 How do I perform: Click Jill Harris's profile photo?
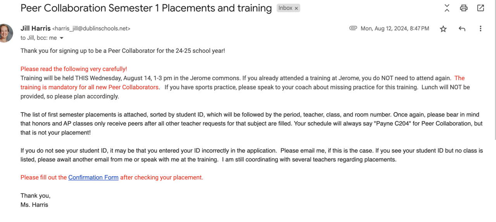(x=5, y=33)
